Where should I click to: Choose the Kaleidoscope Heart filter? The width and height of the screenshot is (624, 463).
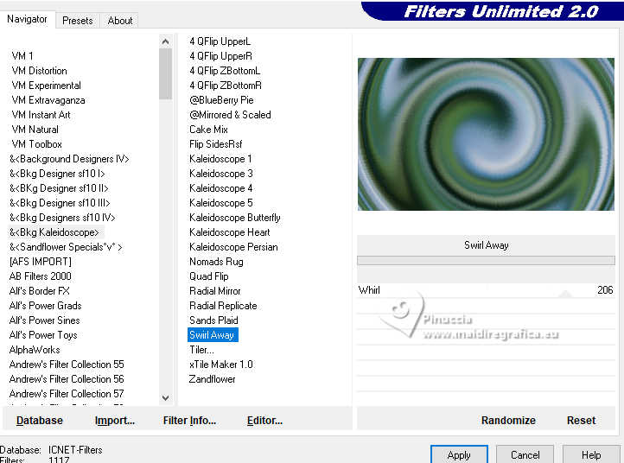[230, 232]
